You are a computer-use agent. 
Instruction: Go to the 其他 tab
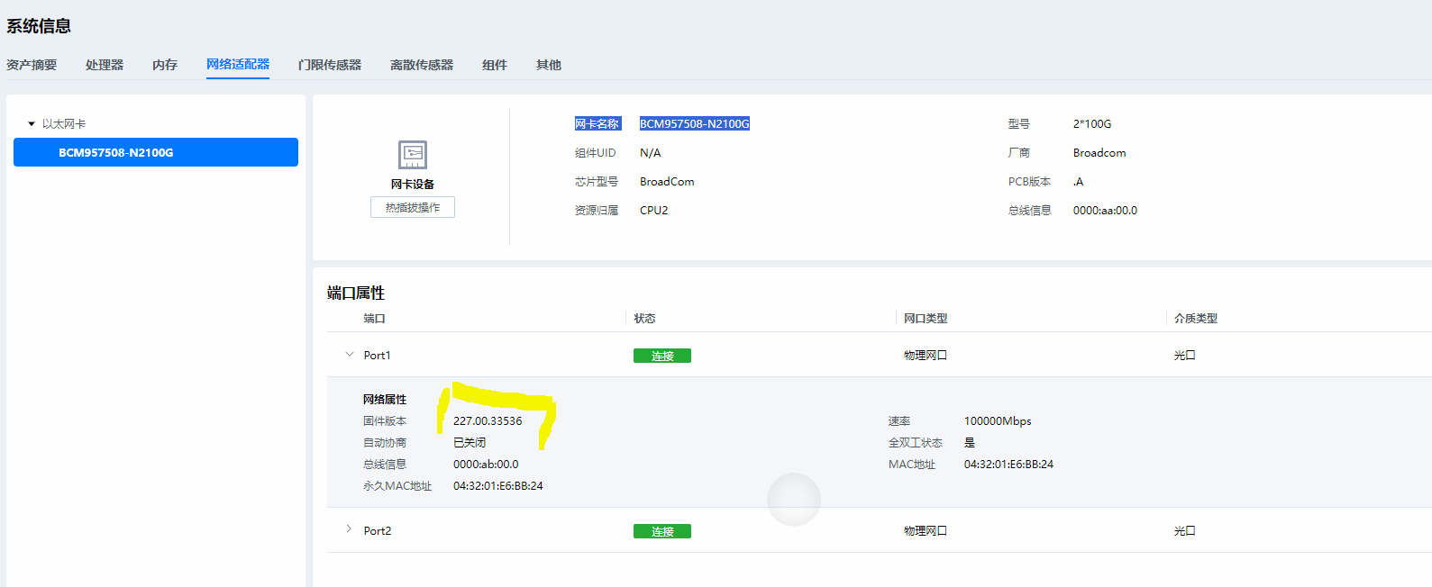click(549, 65)
